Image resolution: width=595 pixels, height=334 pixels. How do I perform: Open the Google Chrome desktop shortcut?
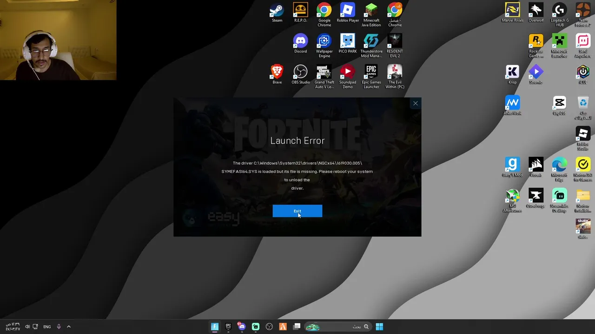click(x=324, y=15)
